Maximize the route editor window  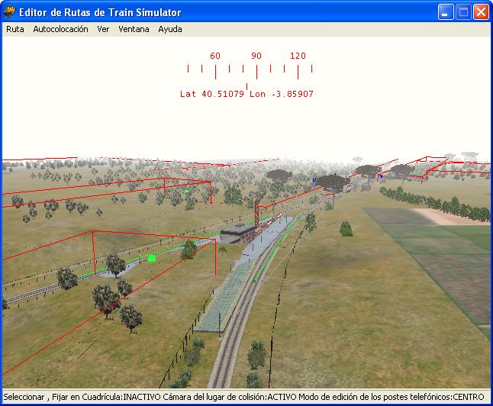point(463,11)
